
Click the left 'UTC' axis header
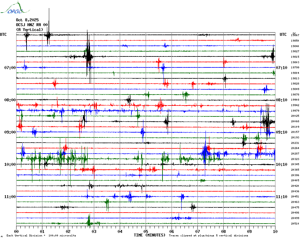3,35
